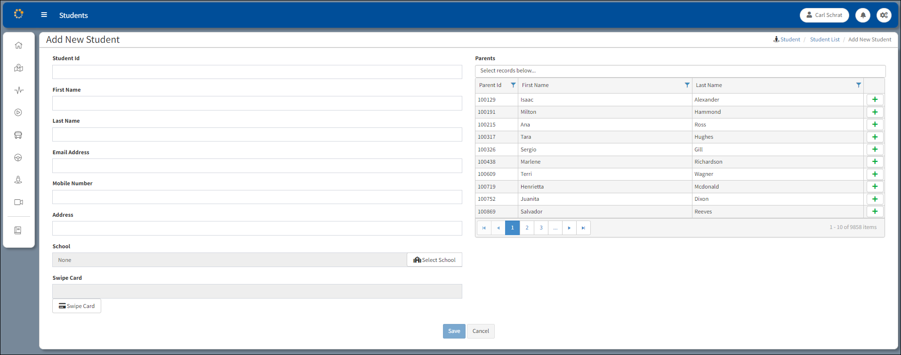Image resolution: width=901 pixels, height=355 pixels.
Task: Open the Last Name column filter
Action: pos(858,85)
